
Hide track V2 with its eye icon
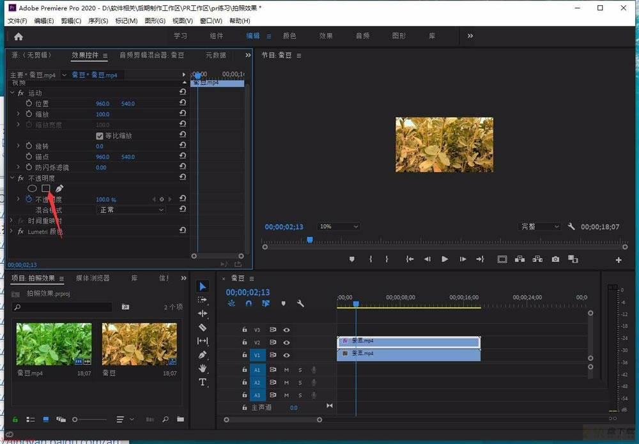coord(286,342)
